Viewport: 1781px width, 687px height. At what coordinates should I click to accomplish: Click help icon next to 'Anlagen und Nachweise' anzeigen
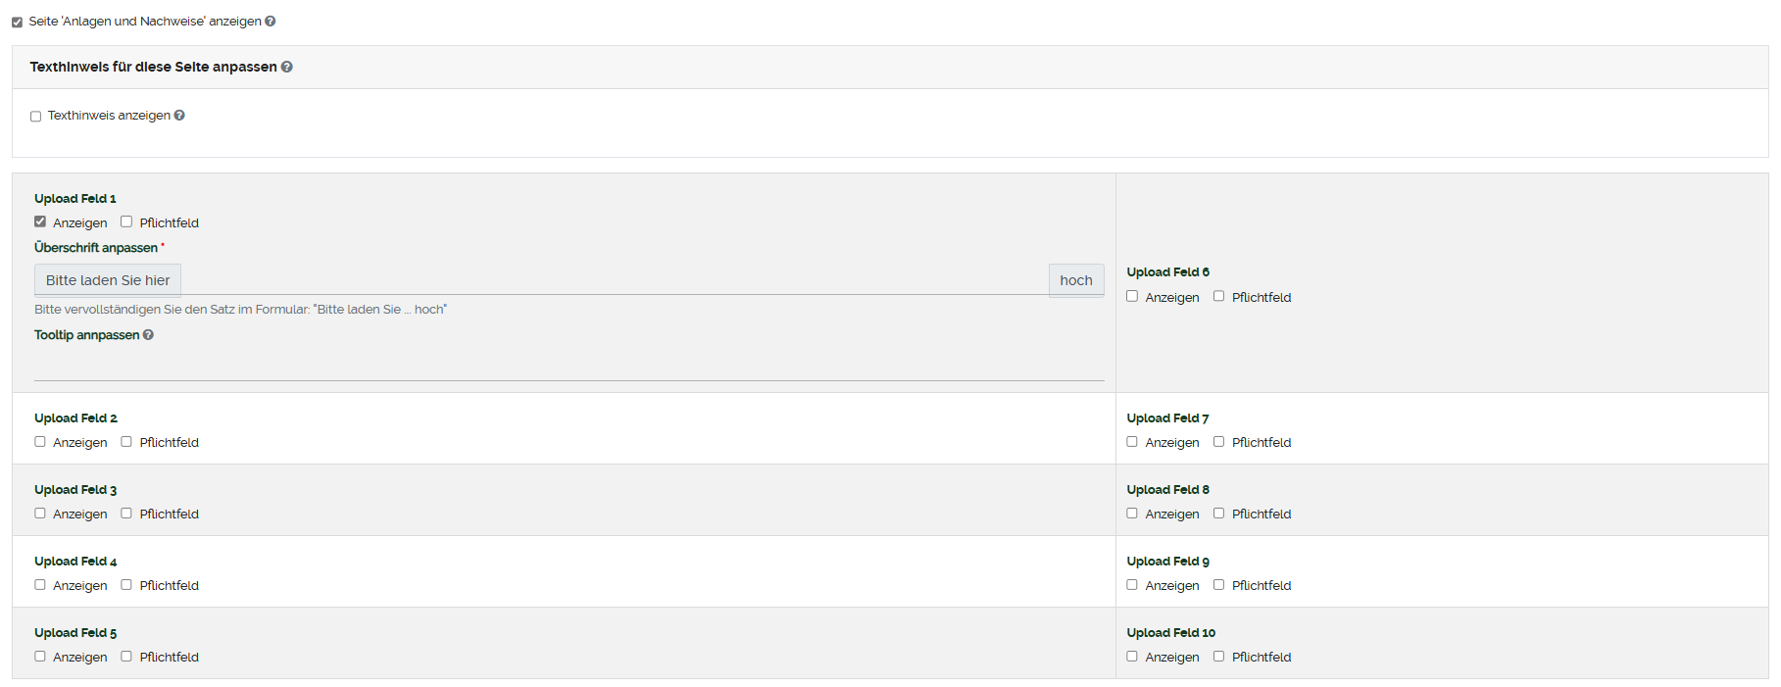click(271, 22)
